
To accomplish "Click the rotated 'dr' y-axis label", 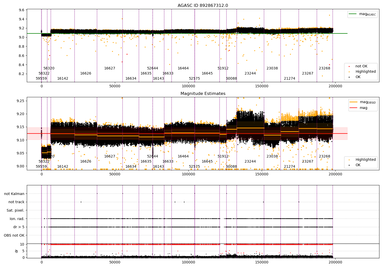I will click(x=17, y=251).
